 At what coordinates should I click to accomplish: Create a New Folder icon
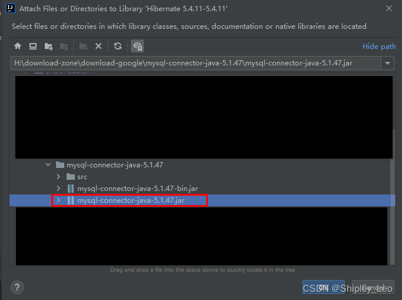click(x=83, y=46)
